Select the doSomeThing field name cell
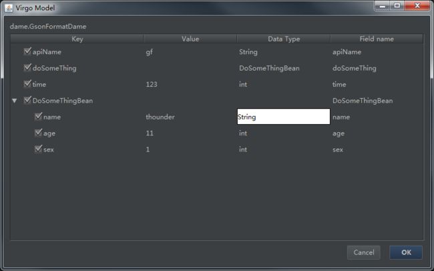 coord(377,68)
